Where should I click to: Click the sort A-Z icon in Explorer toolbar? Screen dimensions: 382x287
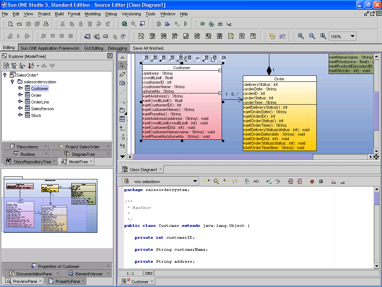[x=31, y=66]
